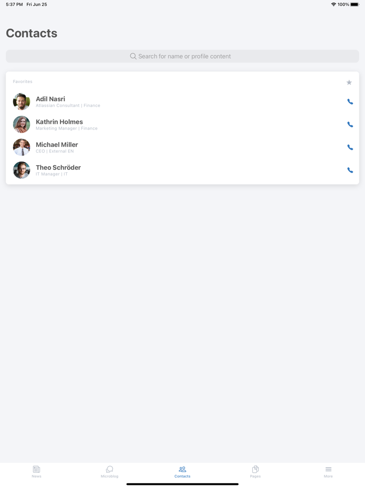Open the Theo Schröder contact entry
This screenshot has height=488, width=365.
coord(182,170)
